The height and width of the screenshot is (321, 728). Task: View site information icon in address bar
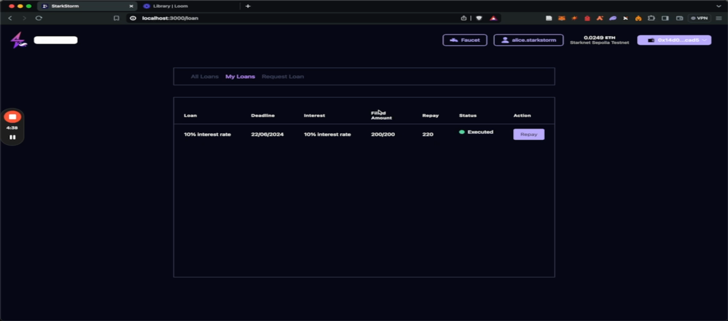tap(133, 18)
